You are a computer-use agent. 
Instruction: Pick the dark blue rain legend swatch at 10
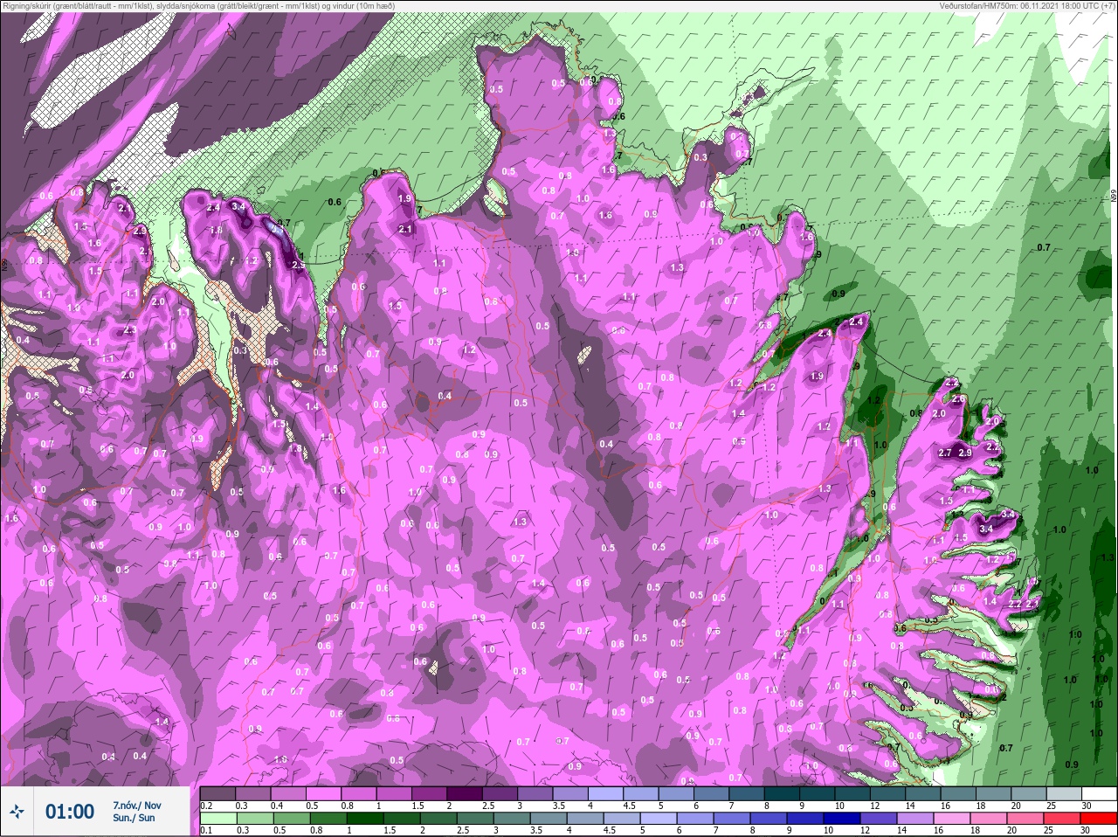[x=842, y=819]
